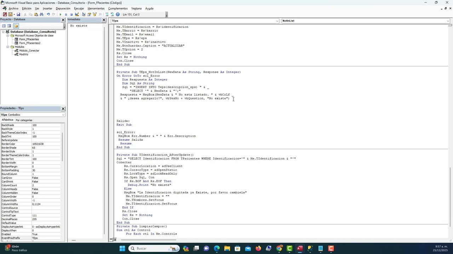This screenshot has width=453, height=254.
Task: Open the NotInList procedure dropdown
Action: 448,21
